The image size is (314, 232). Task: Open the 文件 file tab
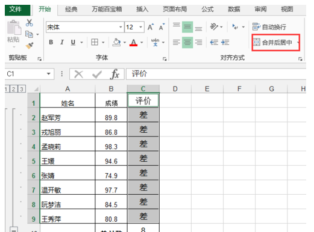[17, 10]
